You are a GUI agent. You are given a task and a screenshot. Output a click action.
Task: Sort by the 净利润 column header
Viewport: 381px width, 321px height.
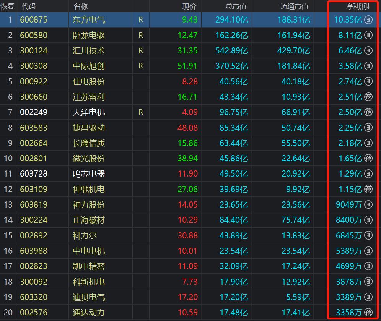pos(358,6)
